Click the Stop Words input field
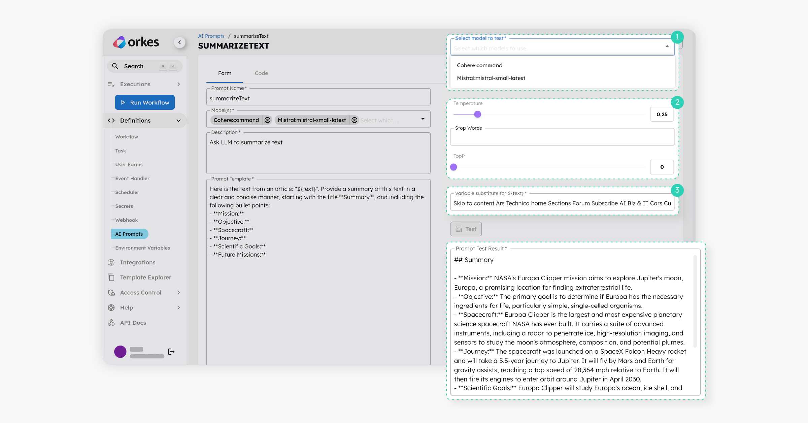808x423 pixels. 562,137
